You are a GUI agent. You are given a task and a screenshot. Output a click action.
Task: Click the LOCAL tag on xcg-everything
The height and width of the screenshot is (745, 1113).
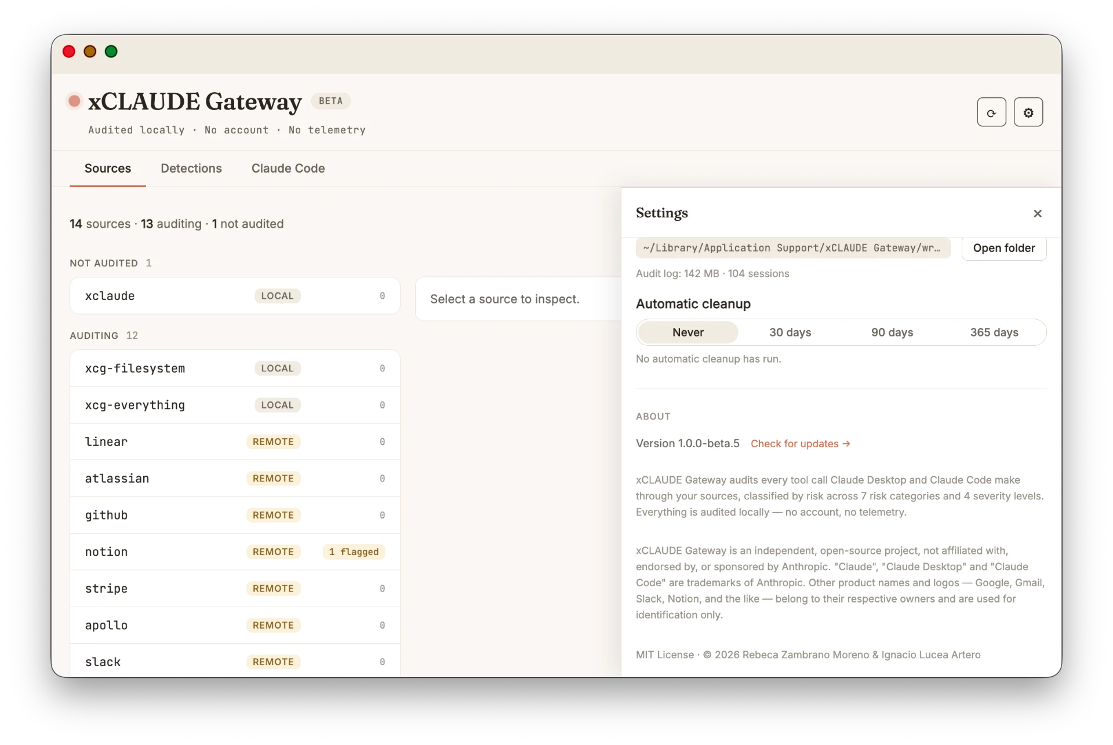(277, 405)
